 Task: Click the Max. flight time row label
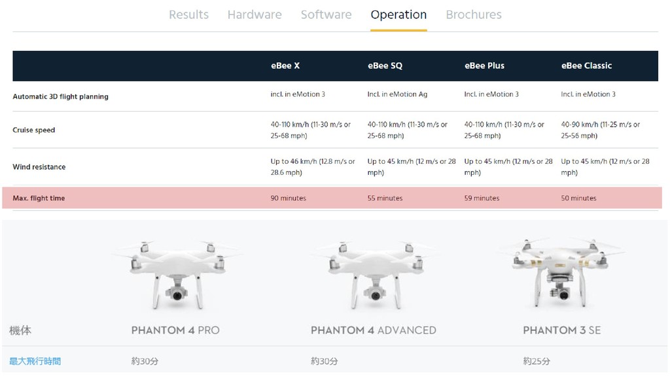click(x=39, y=198)
